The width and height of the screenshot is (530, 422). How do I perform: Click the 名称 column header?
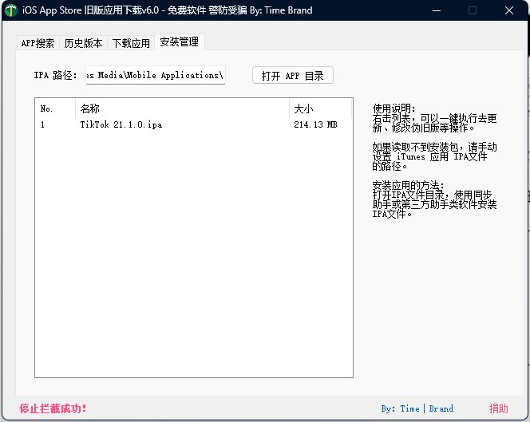(x=183, y=108)
